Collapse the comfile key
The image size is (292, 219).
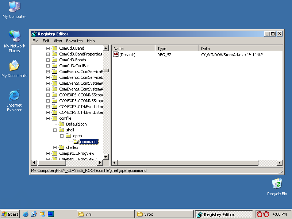click(x=48, y=118)
